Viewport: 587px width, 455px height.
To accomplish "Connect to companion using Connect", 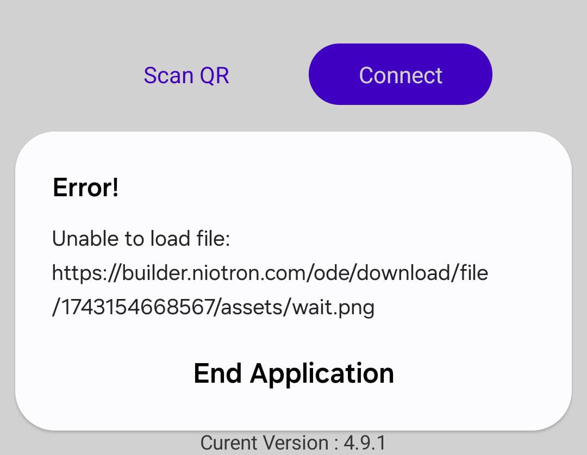I will pos(400,74).
